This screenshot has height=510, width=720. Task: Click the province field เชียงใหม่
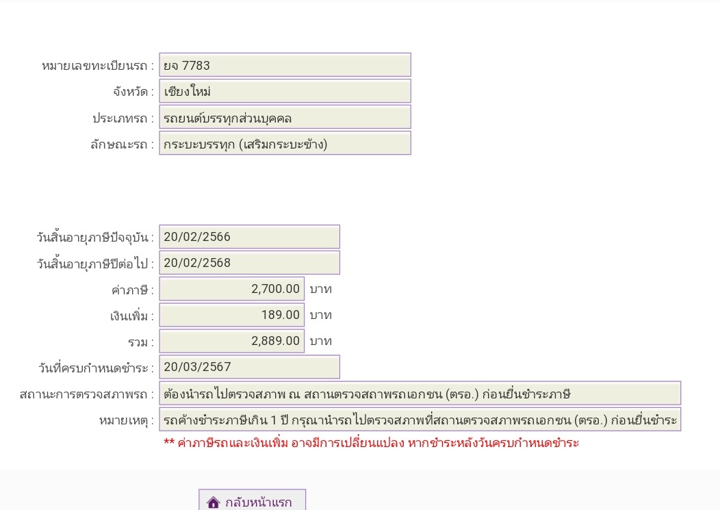(x=285, y=91)
